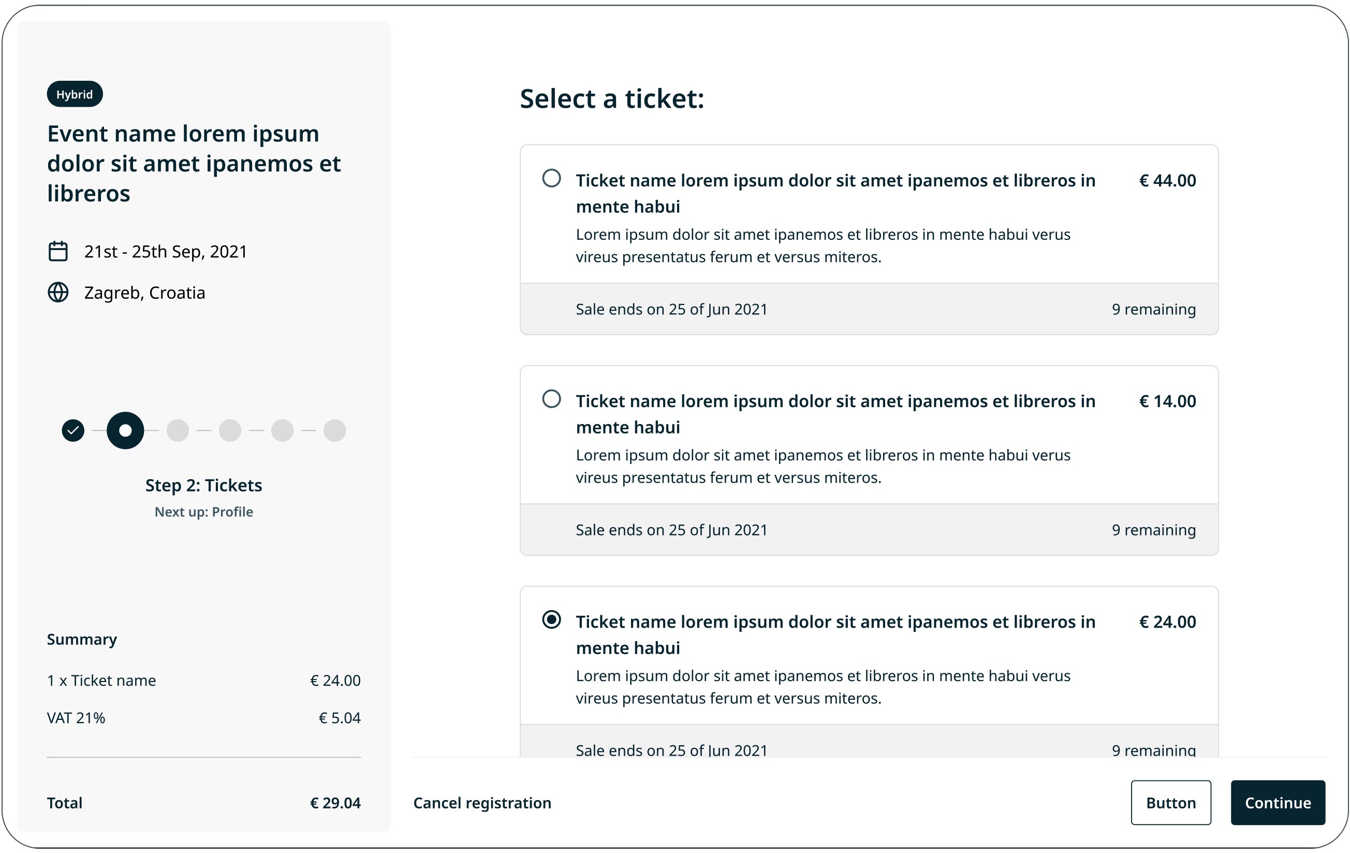Click the globe icon next to Zagreb, Croatia
Image resolution: width=1350 pixels, height=853 pixels.
(x=58, y=292)
